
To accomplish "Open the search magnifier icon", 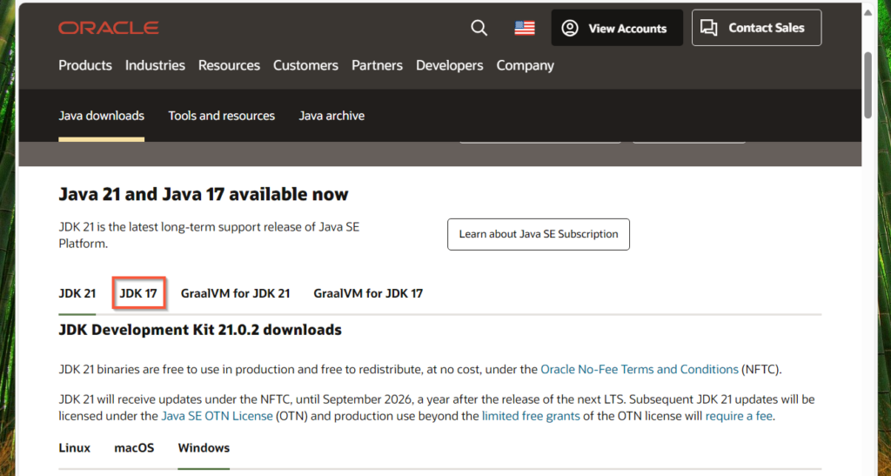I will tap(479, 28).
